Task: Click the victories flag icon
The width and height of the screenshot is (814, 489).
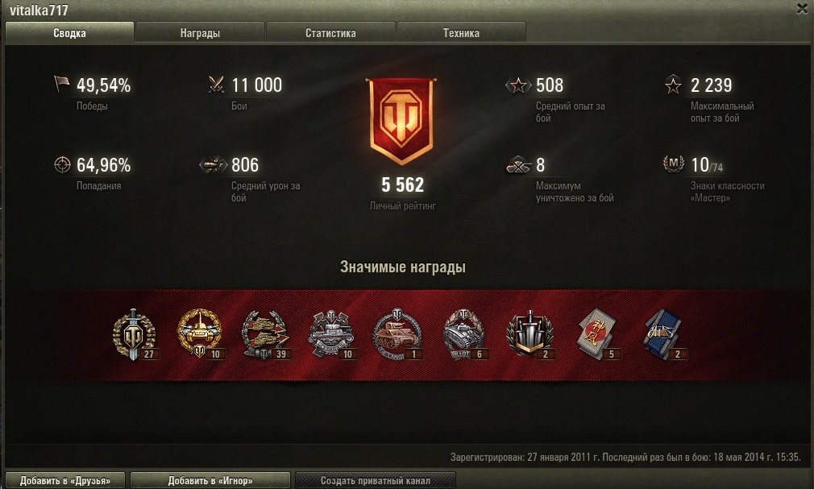Action: [61, 84]
